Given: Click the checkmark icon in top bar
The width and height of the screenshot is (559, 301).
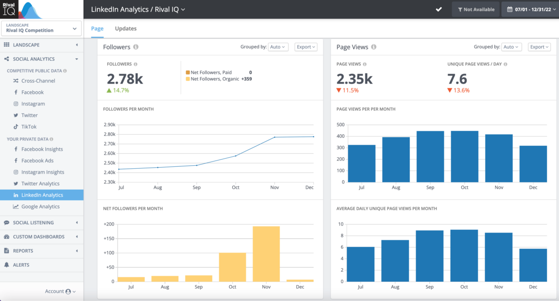Looking at the screenshot, I should 439,9.
